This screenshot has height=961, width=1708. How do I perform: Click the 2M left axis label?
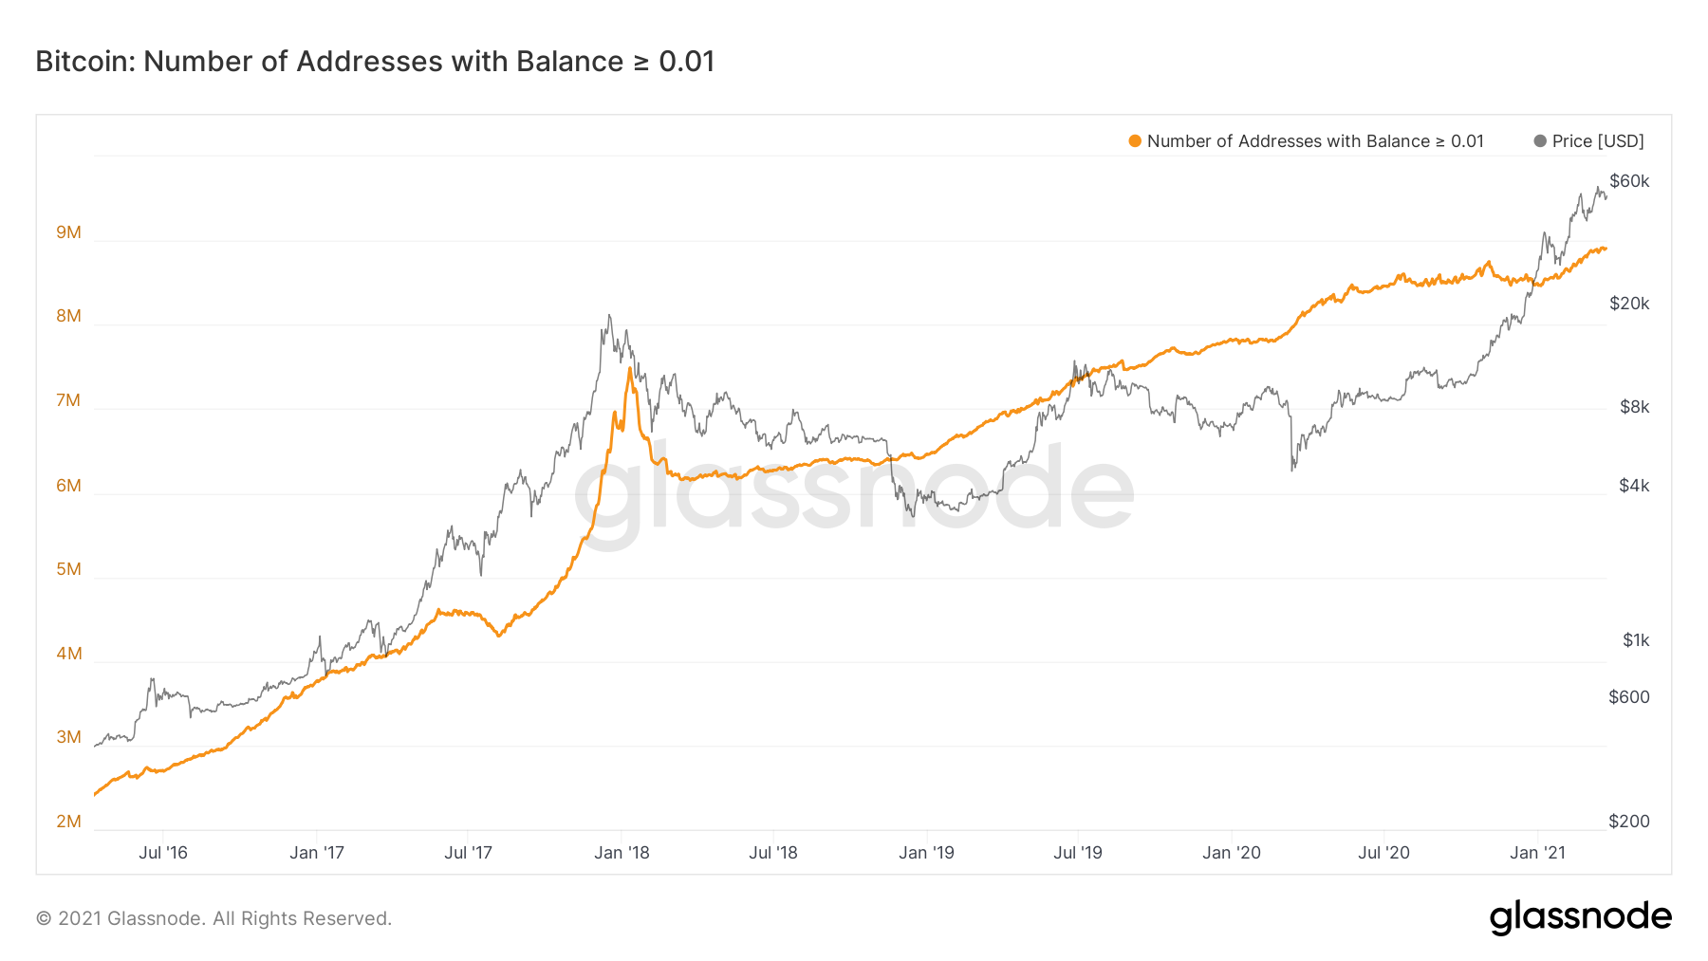point(68,822)
